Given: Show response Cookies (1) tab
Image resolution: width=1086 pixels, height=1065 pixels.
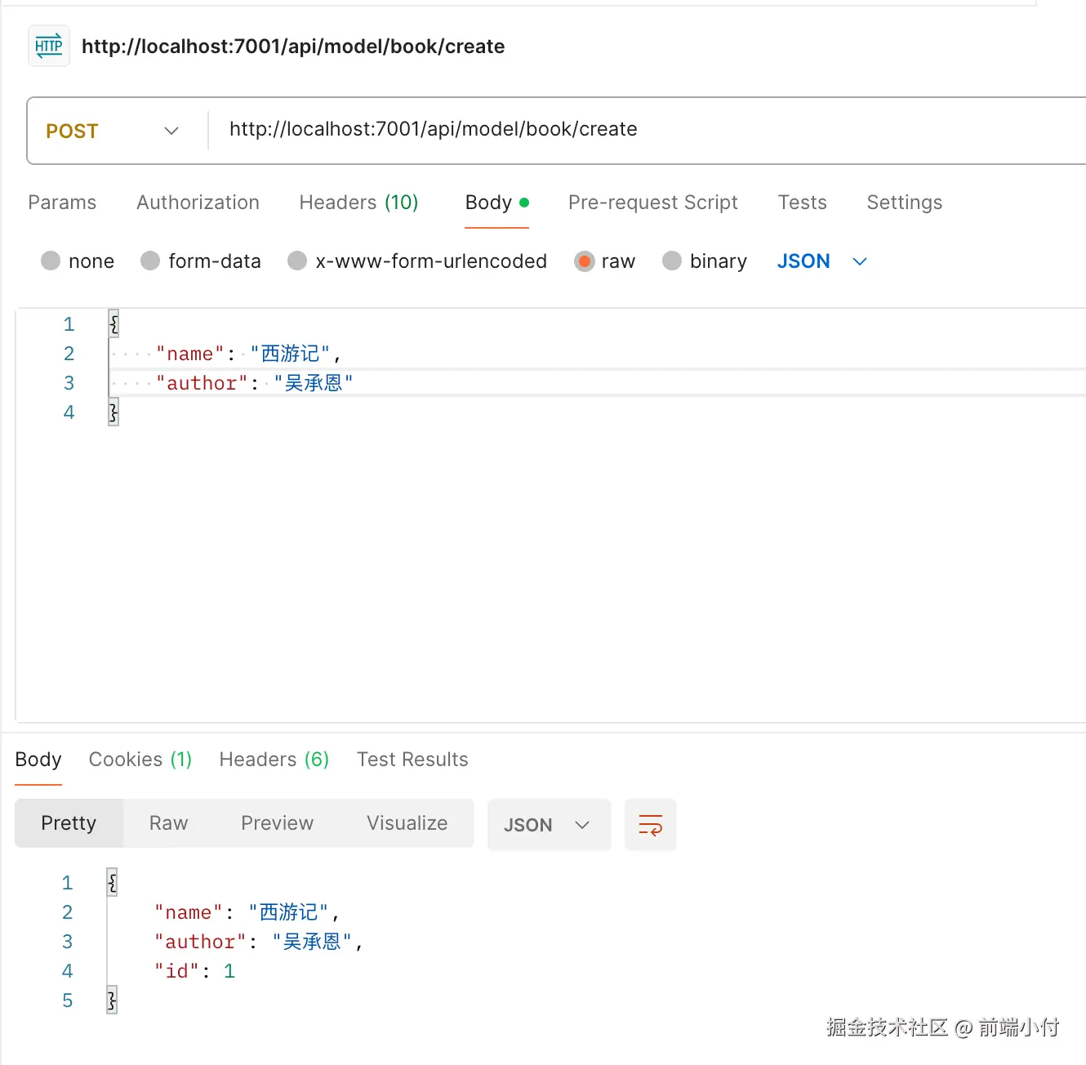Looking at the screenshot, I should tap(140, 760).
